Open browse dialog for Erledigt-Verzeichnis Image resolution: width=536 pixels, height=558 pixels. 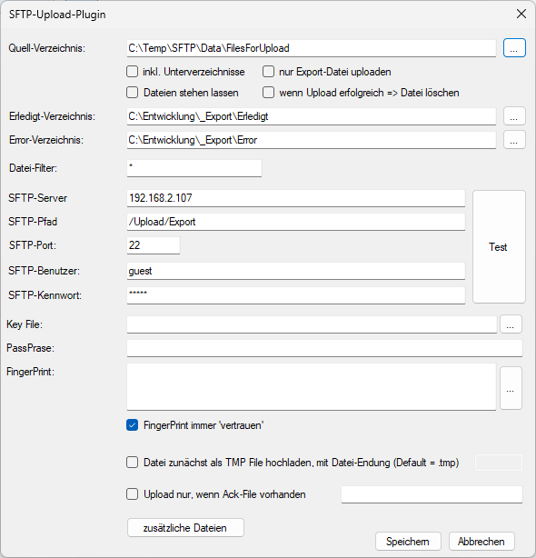click(x=514, y=116)
